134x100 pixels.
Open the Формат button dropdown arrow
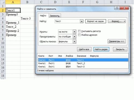coord(124,21)
